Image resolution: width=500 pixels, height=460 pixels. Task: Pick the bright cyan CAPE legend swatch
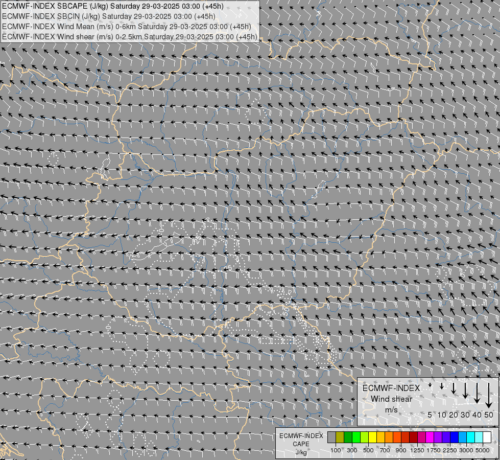(x=471, y=438)
